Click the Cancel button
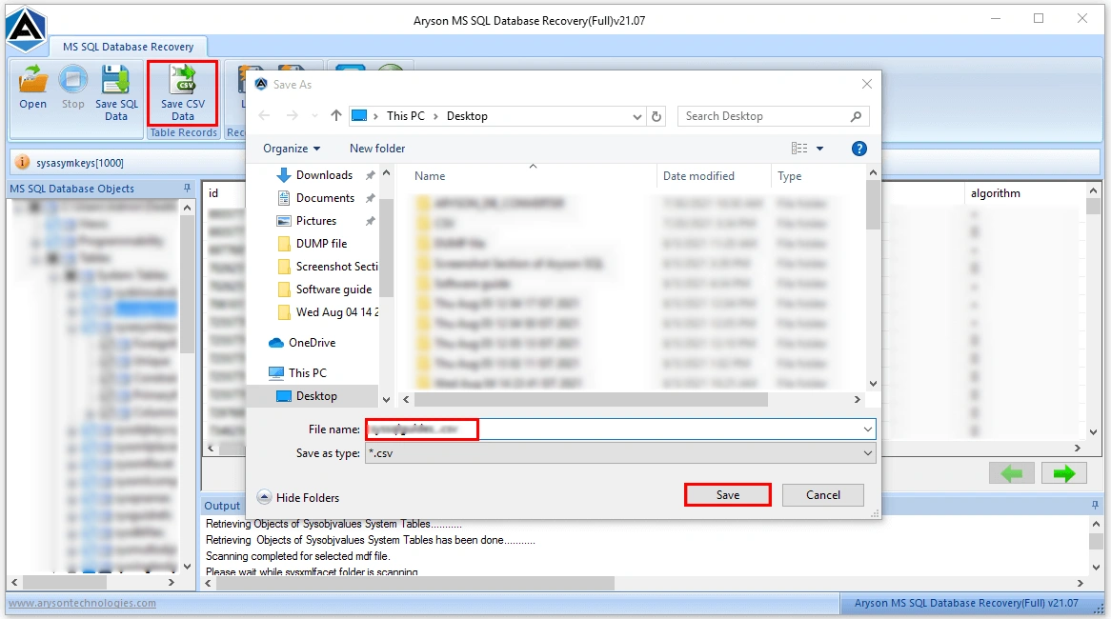Viewport: 1111px width, 619px height. point(822,495)
